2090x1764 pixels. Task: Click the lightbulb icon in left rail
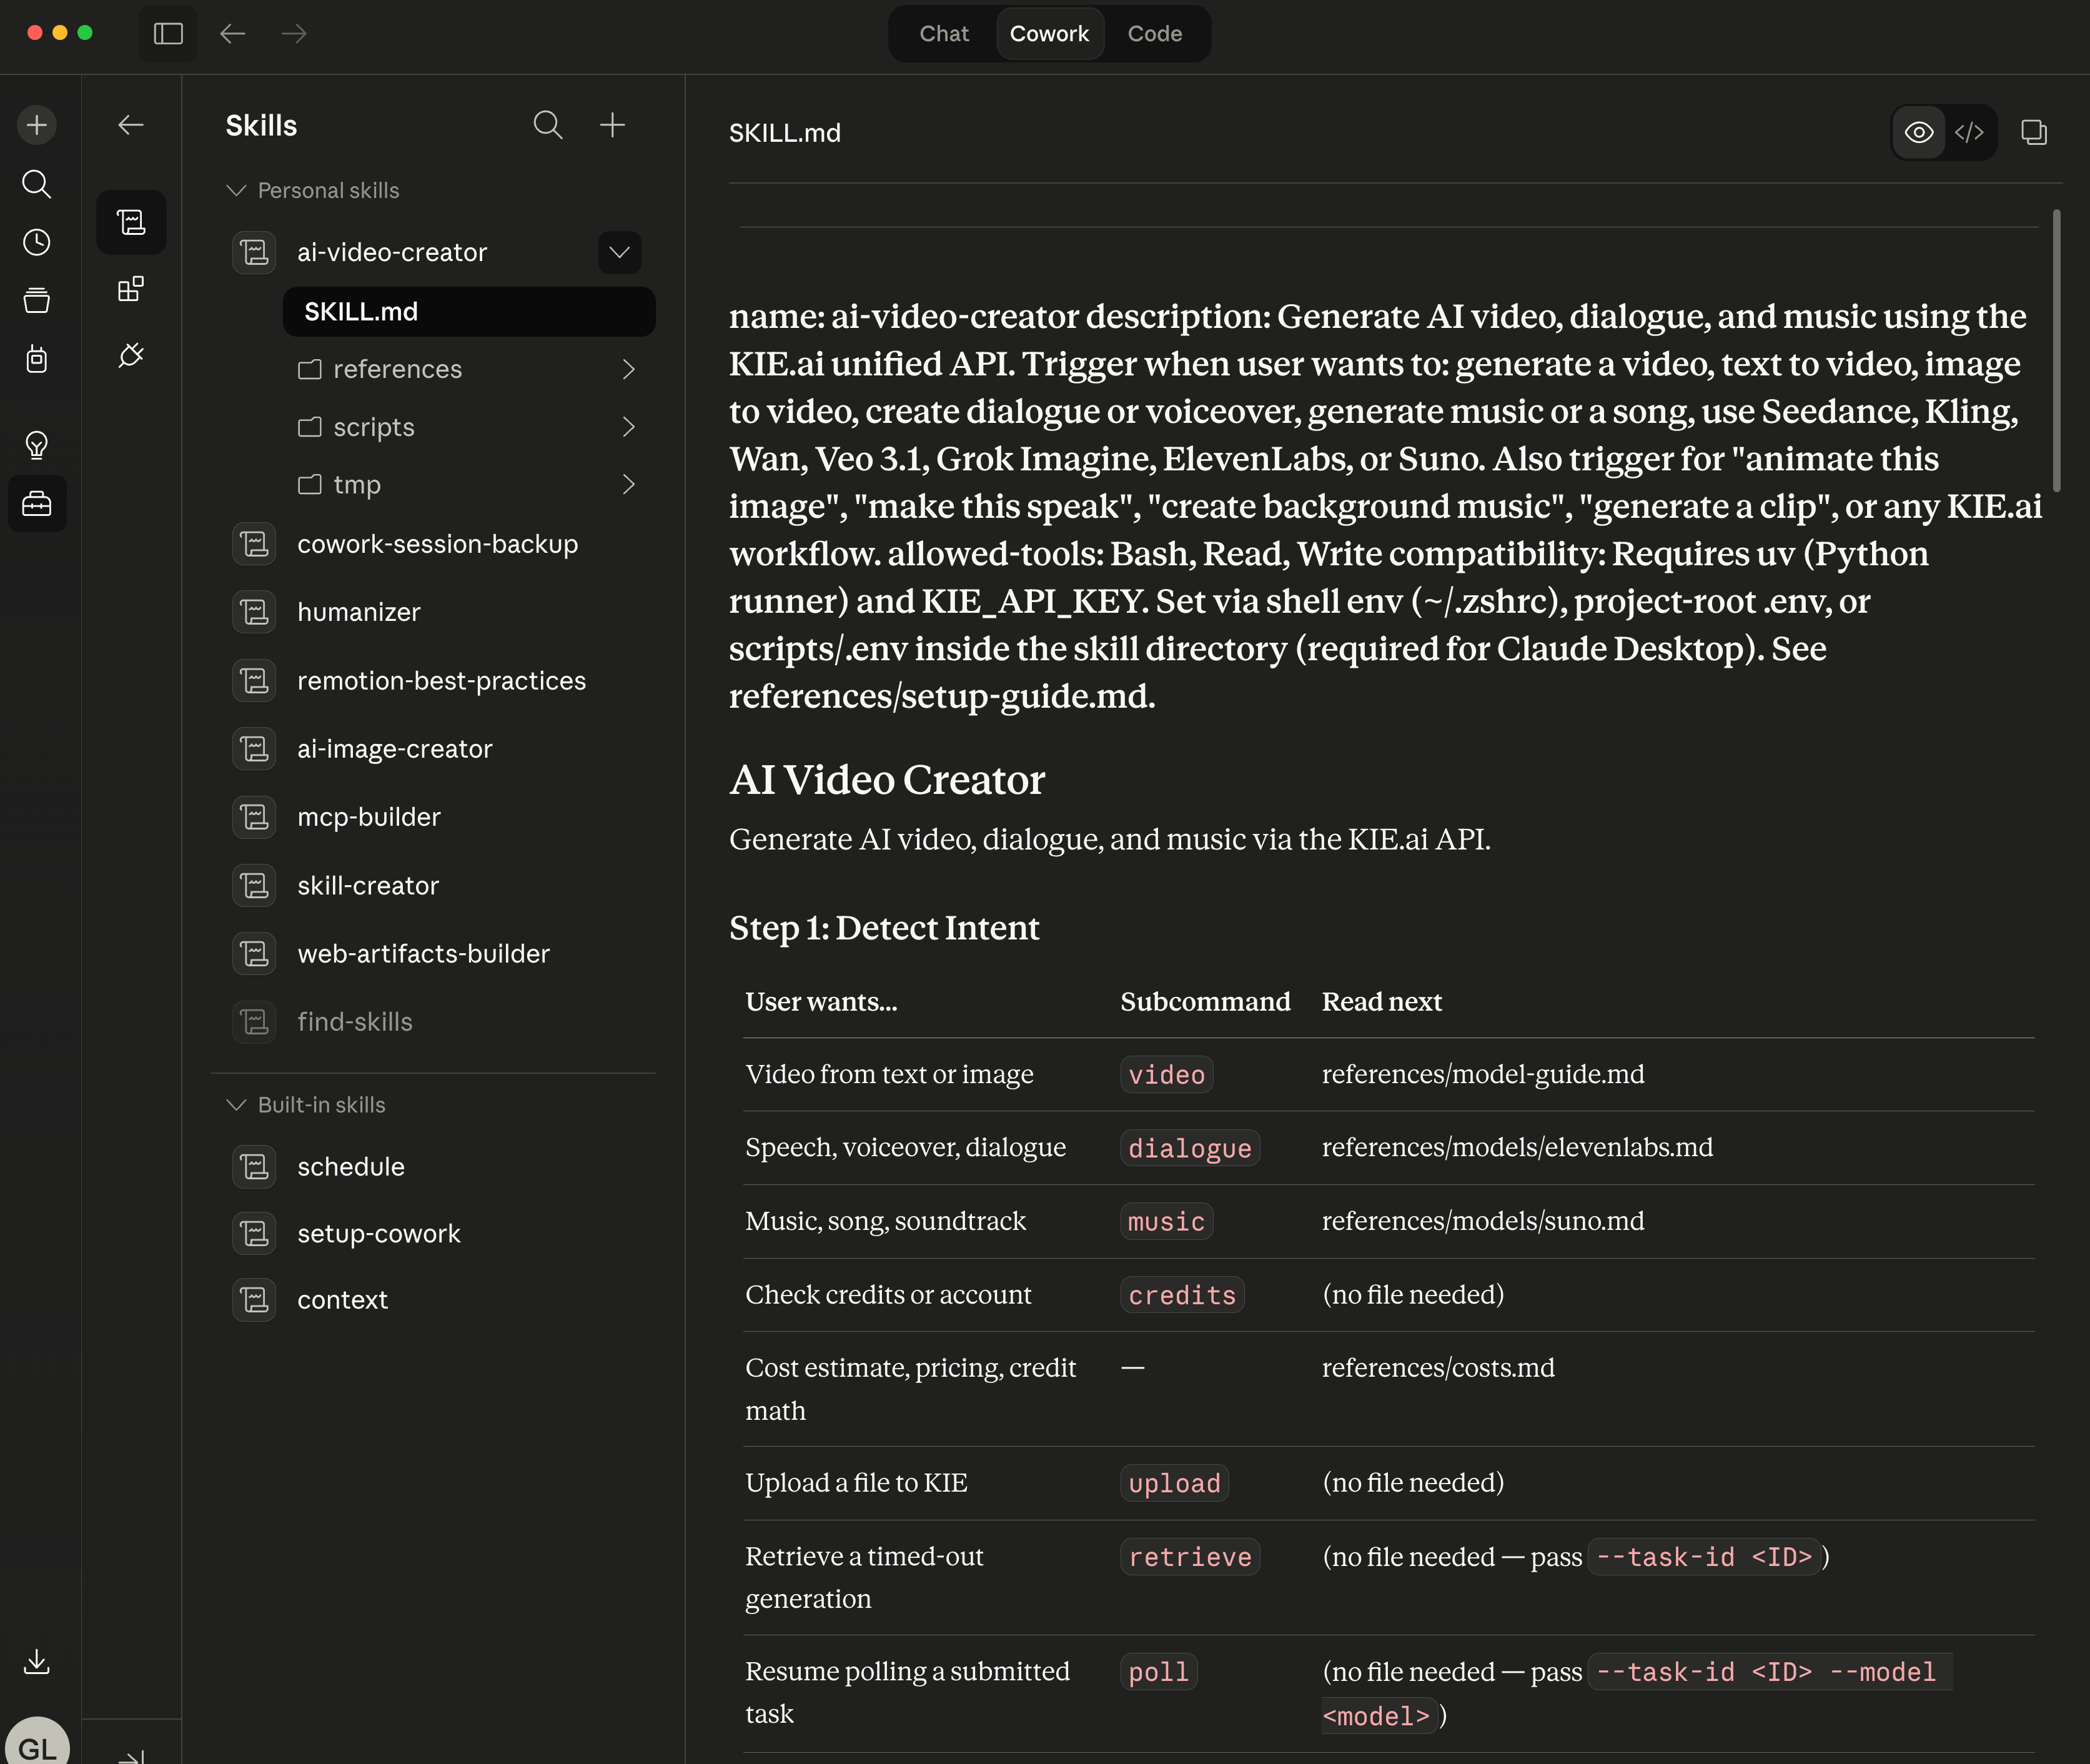[x=37, y=444]
